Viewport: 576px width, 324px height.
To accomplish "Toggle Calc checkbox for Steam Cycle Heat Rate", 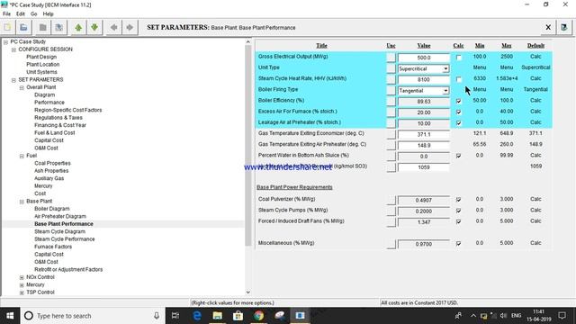I will pos(458,79).
